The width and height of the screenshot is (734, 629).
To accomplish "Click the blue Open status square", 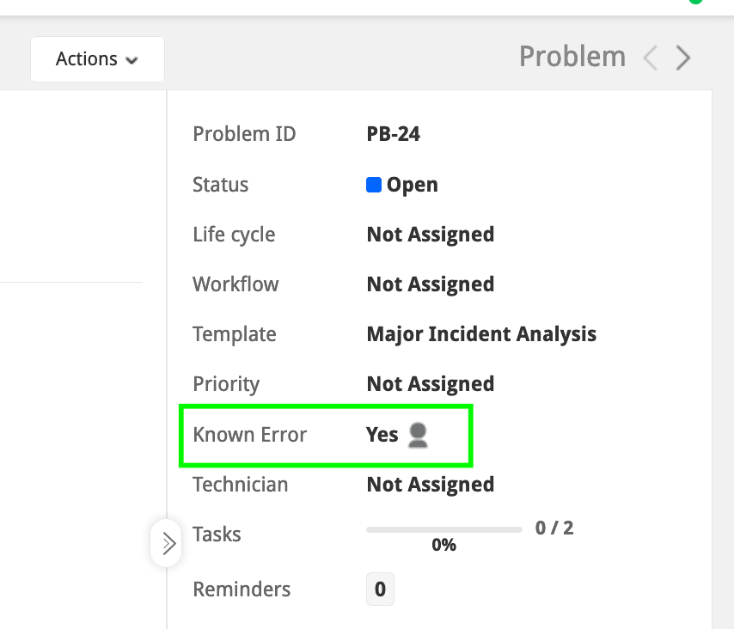I will click(x=374, y=185).
